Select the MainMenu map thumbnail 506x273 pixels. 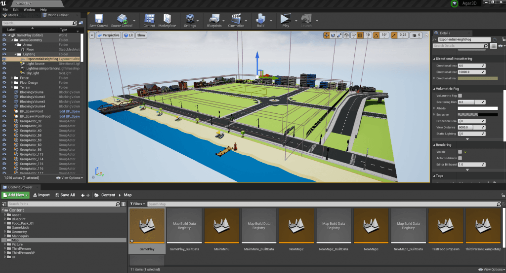[x=221, y=225]
